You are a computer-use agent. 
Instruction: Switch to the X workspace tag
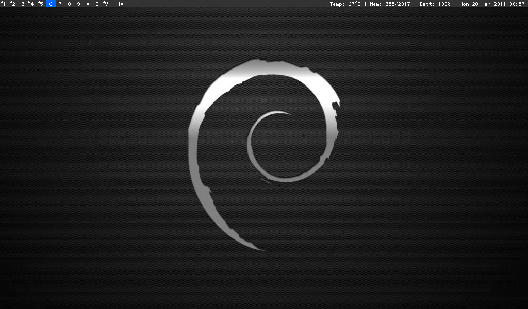[x=88, y=4]
